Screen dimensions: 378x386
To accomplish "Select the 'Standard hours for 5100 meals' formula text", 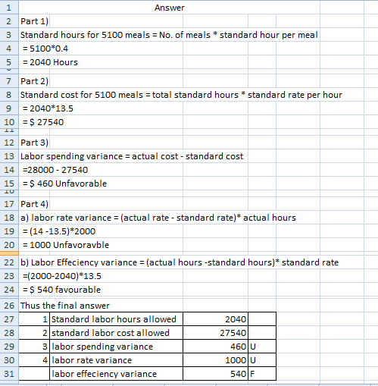I will pyautogui.click(x=169, y=35).
